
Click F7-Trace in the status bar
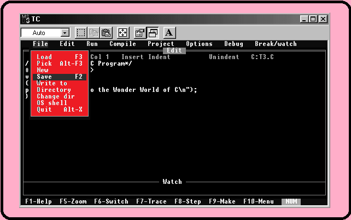(151, 201)
